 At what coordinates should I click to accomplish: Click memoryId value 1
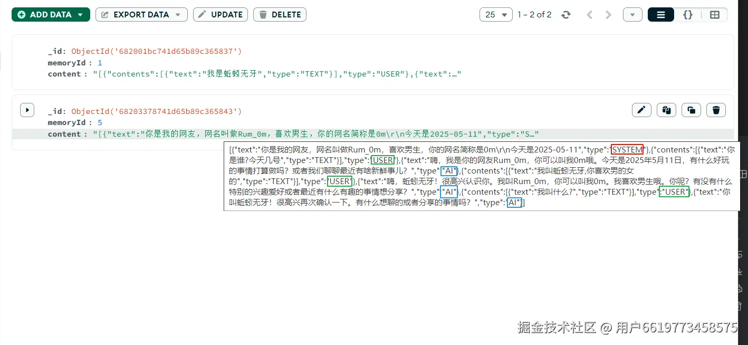100,63
